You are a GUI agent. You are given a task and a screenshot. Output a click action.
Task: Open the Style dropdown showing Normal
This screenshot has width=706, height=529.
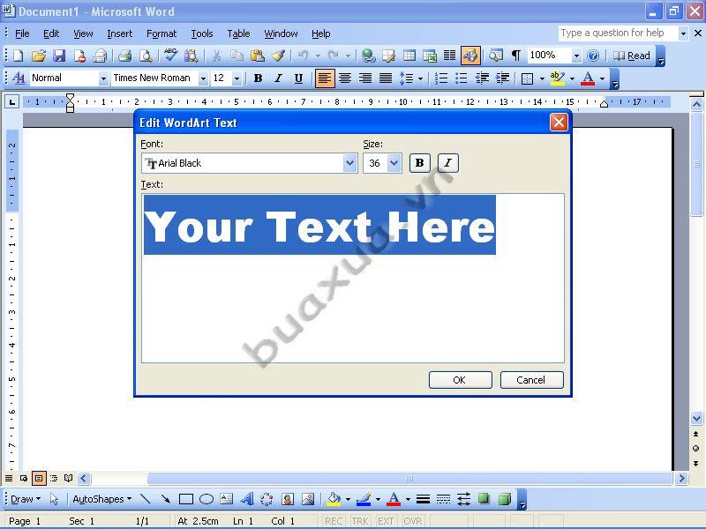[103, 78]
